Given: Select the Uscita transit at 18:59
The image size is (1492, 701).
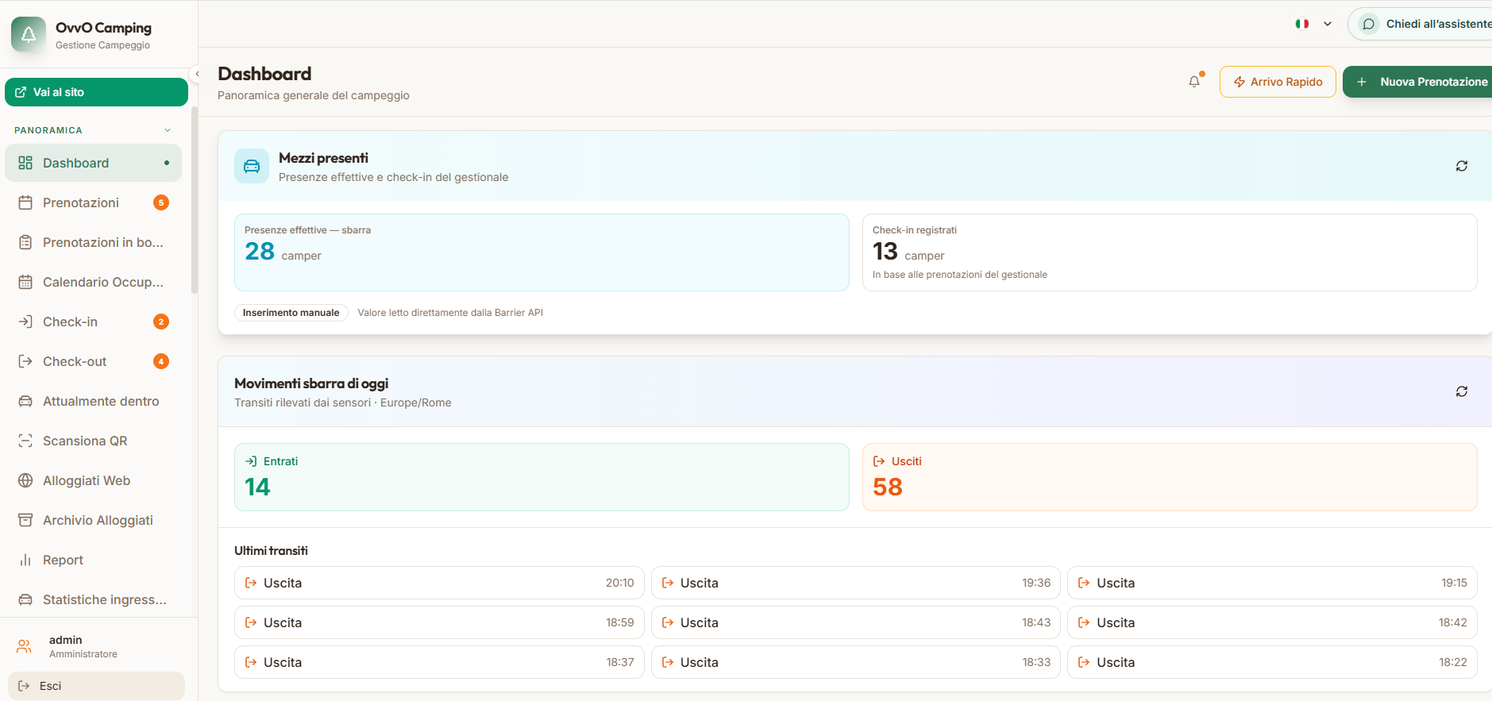Looking at the screenshot, I should 439,622.
